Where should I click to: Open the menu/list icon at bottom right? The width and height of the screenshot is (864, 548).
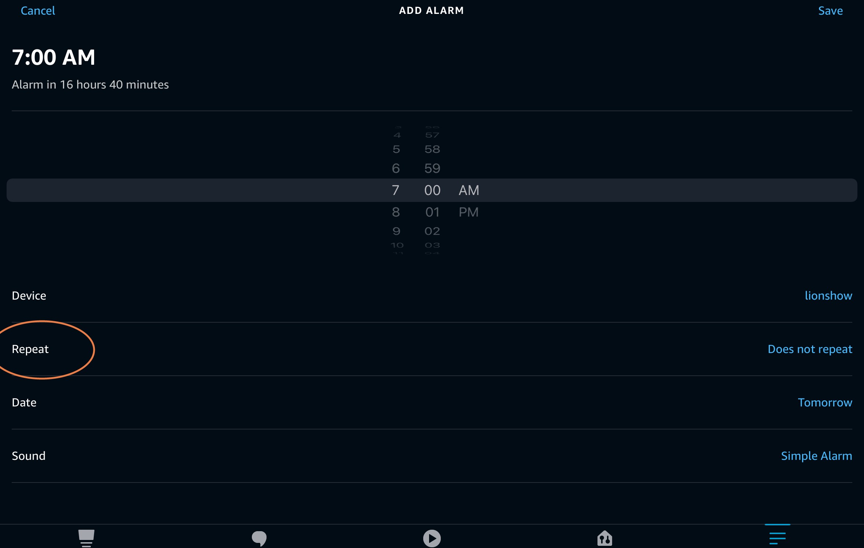[x=777, y=538]
